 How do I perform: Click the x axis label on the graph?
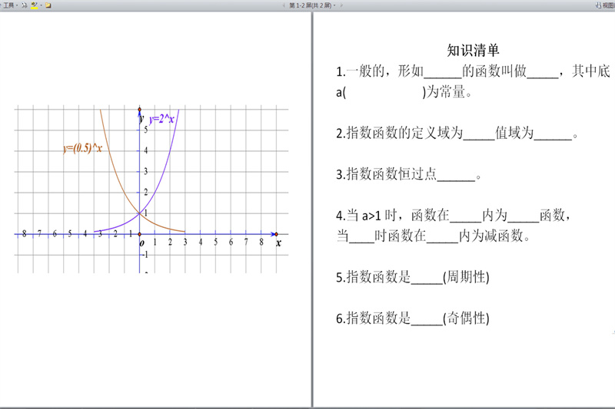(x=278, y=242)
